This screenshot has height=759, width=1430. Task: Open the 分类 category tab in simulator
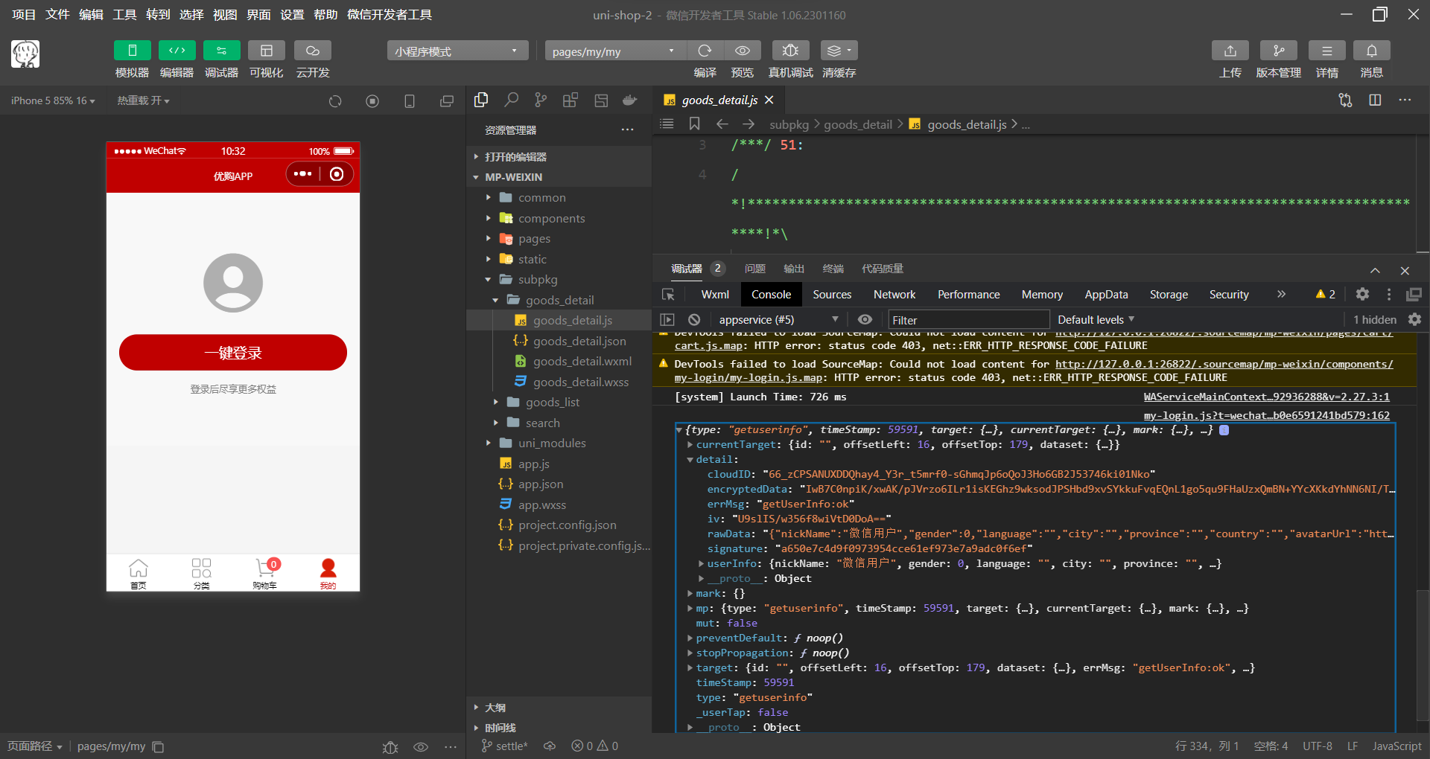pos(201,573)
